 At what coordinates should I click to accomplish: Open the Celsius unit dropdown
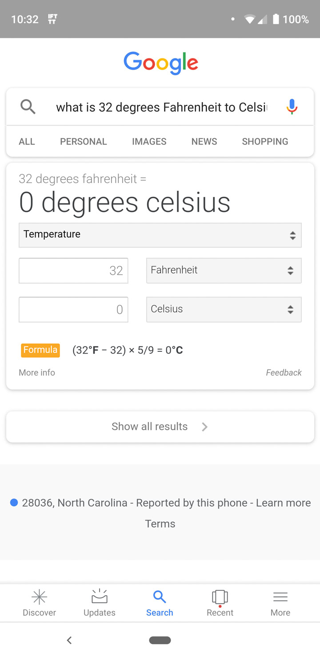(224, 309)
